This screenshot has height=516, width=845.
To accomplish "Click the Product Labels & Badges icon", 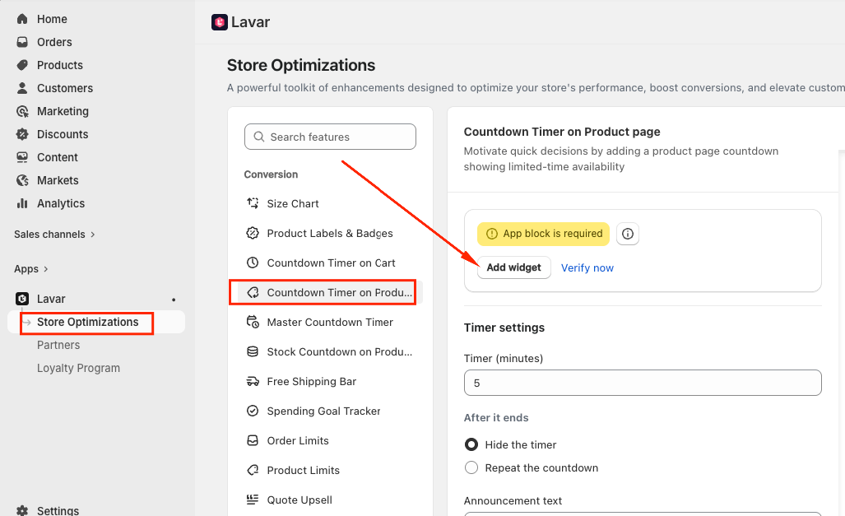I will point(253,233).
